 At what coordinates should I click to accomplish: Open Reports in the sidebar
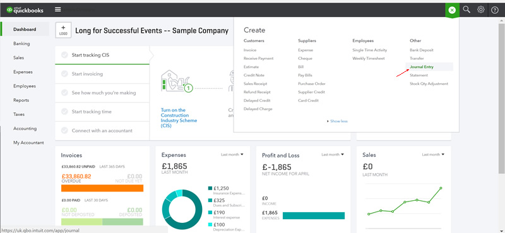(x=21, y=100)
